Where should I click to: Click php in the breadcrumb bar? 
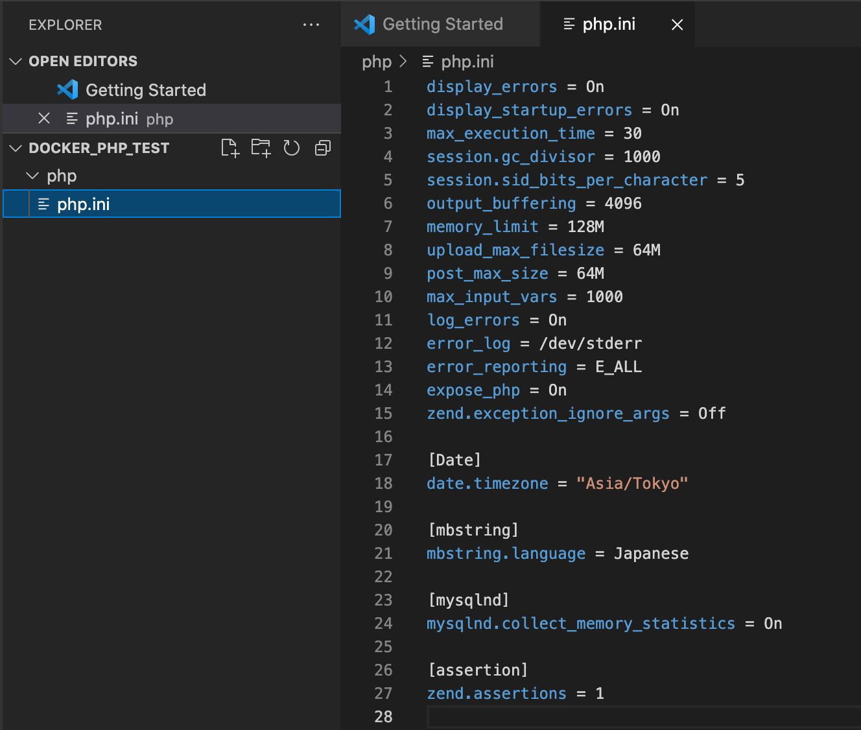point(377,62)
